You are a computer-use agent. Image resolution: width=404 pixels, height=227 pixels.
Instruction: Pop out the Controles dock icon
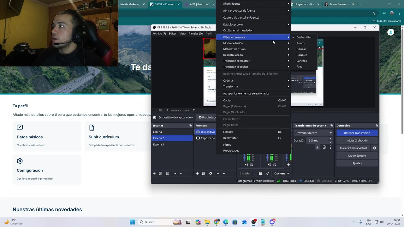coord(377,125)
